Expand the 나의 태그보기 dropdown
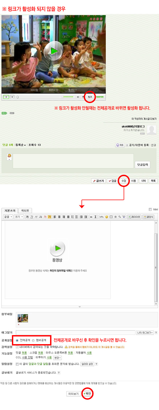Screen dimensions: 159x410 coord(145,333)
